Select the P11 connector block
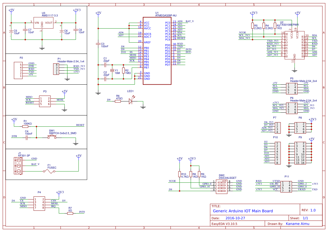Viewport: 328px width, 232px height. tap(286, 186)
